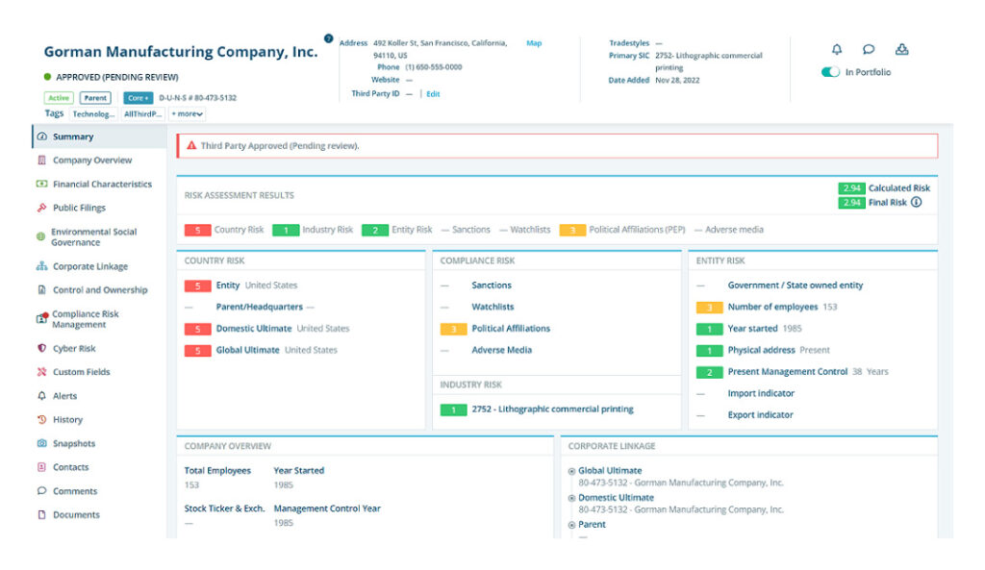
Task: Click the Documents file icon
Action: [41, 515]
